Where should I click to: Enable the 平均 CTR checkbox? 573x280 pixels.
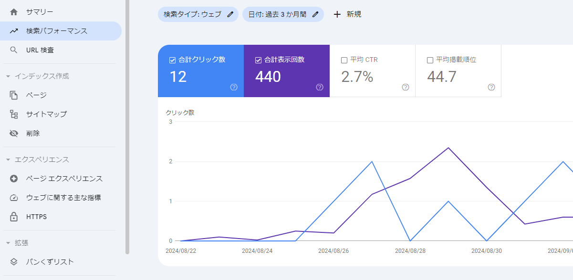(x=344, y=60)
